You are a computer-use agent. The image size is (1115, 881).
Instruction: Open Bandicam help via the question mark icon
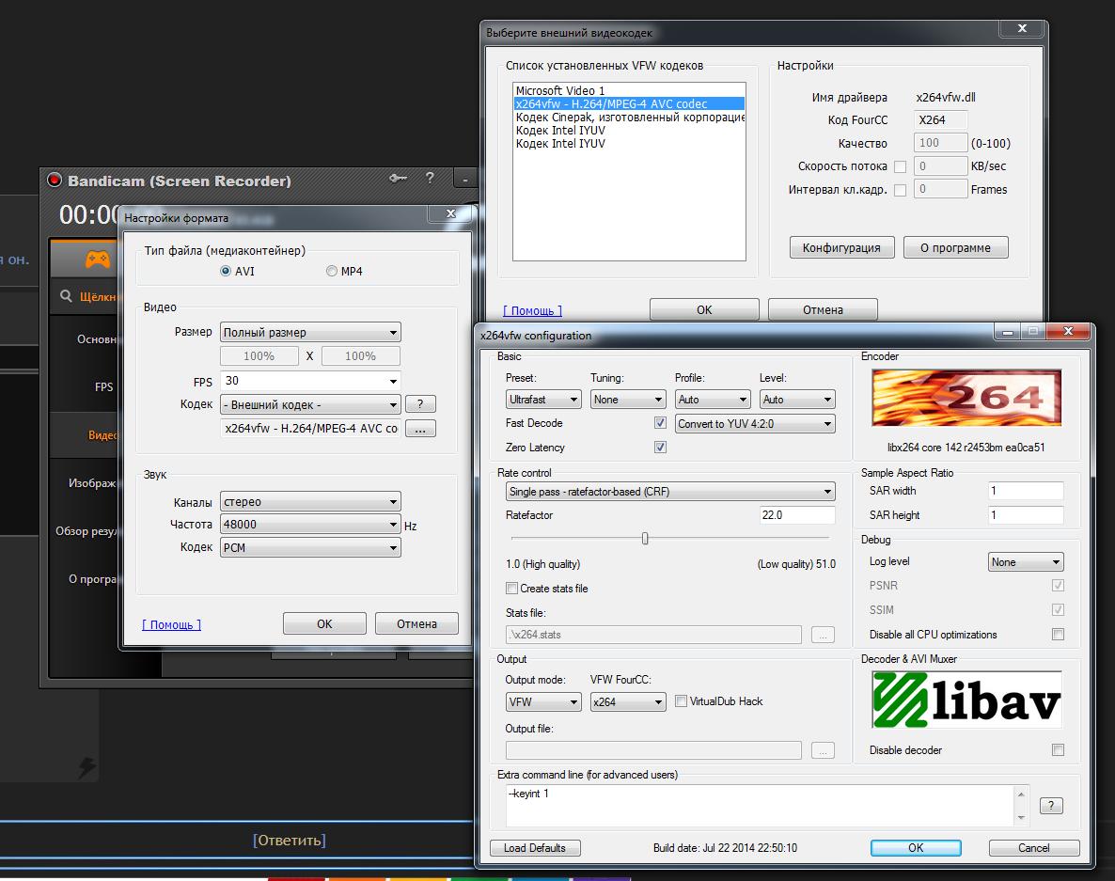click(x=430, y=178)
